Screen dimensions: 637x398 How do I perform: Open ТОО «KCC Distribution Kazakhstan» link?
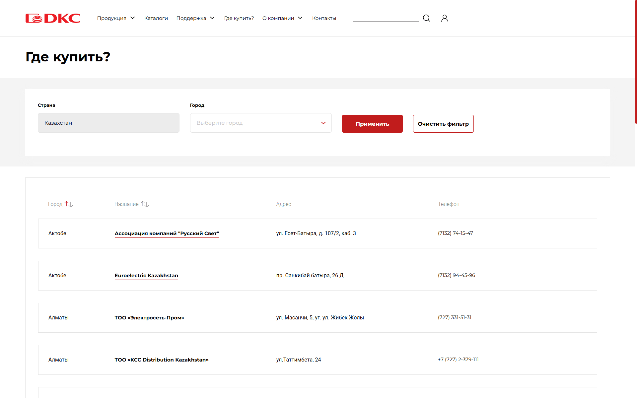(x=162, y=360)
